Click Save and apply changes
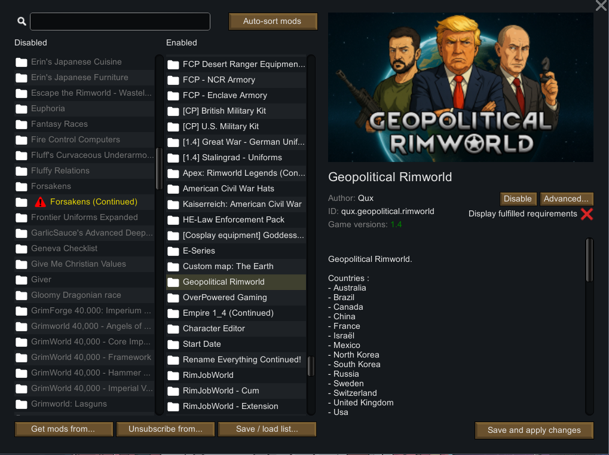The image size is (609, 455). (x=534, y=430)
